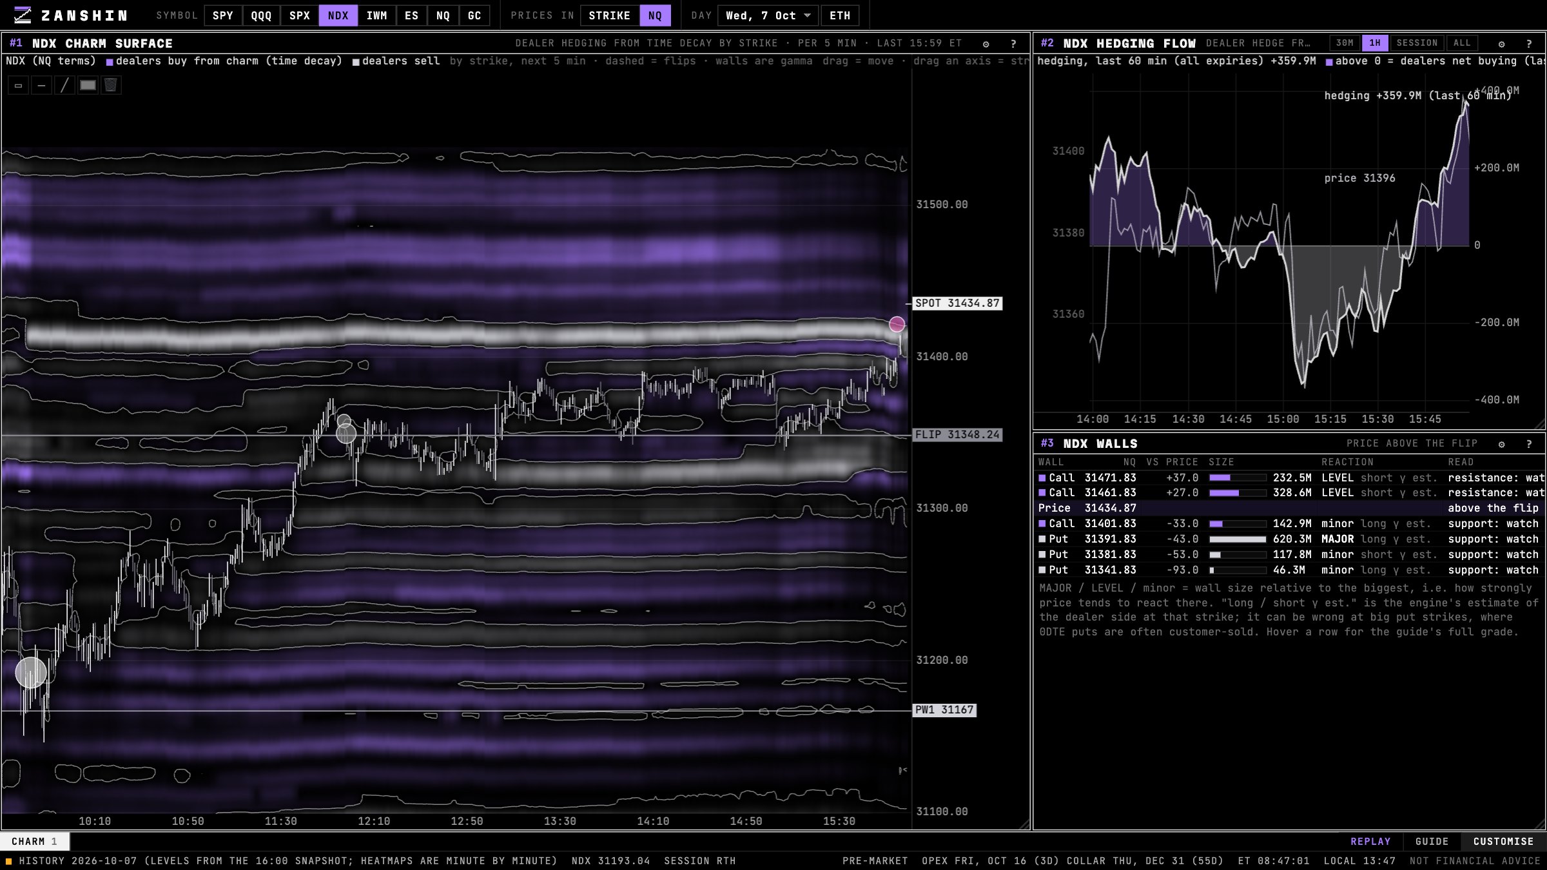Open the day dropdown Wed, 7 Oct
This screenshot has height=870, width=1547.
[768, 15]
